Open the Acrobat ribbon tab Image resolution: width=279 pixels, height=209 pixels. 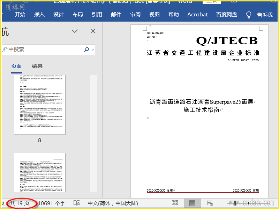click(197, 15)
